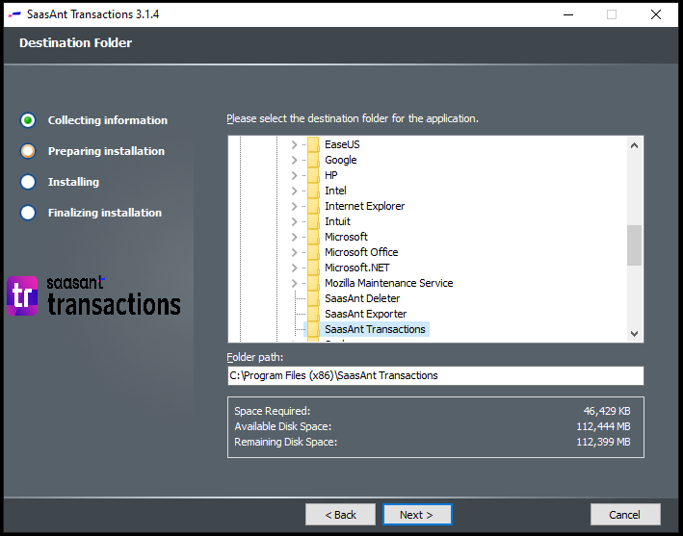Click the HP folder icon
683x536 pixels.
tap(313, 175)
